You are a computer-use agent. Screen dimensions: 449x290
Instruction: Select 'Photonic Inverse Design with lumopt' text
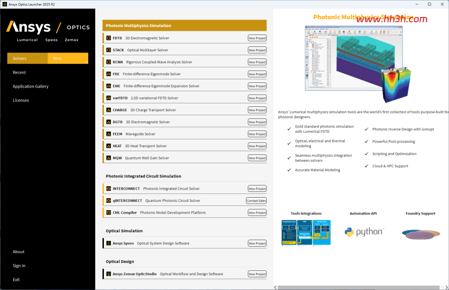pos(403,129)
